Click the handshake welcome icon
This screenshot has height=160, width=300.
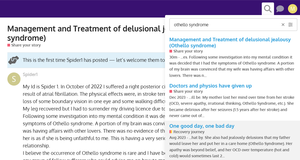(x=14, y=60)
